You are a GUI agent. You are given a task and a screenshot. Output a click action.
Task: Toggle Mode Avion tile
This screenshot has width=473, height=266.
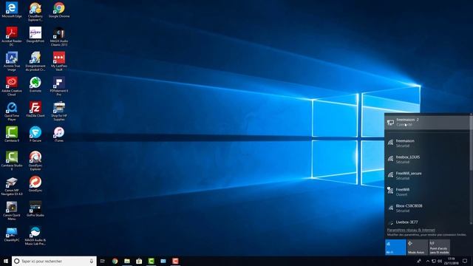pyautogui.click(x=417, y=247)
